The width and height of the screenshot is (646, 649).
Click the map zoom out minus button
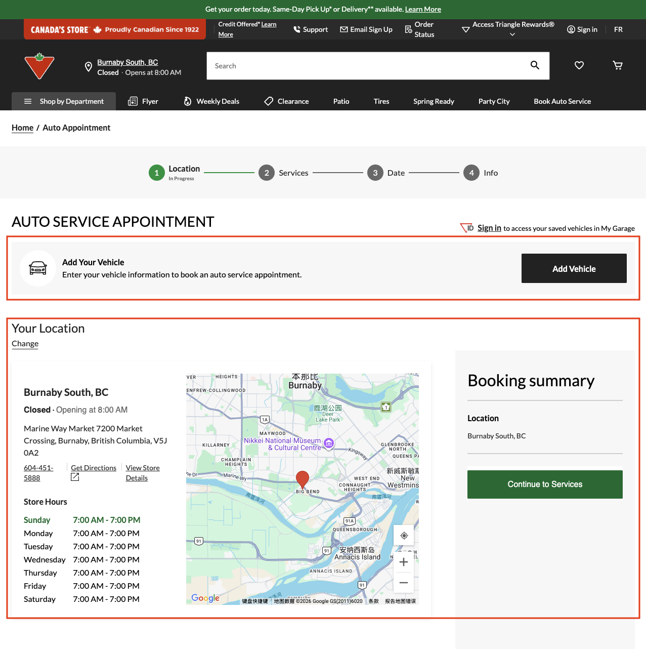coord(404,583)
